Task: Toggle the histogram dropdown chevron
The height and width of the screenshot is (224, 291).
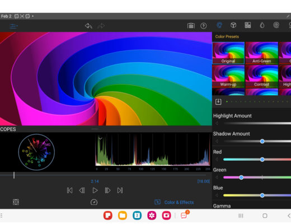Action: (100, 138)
